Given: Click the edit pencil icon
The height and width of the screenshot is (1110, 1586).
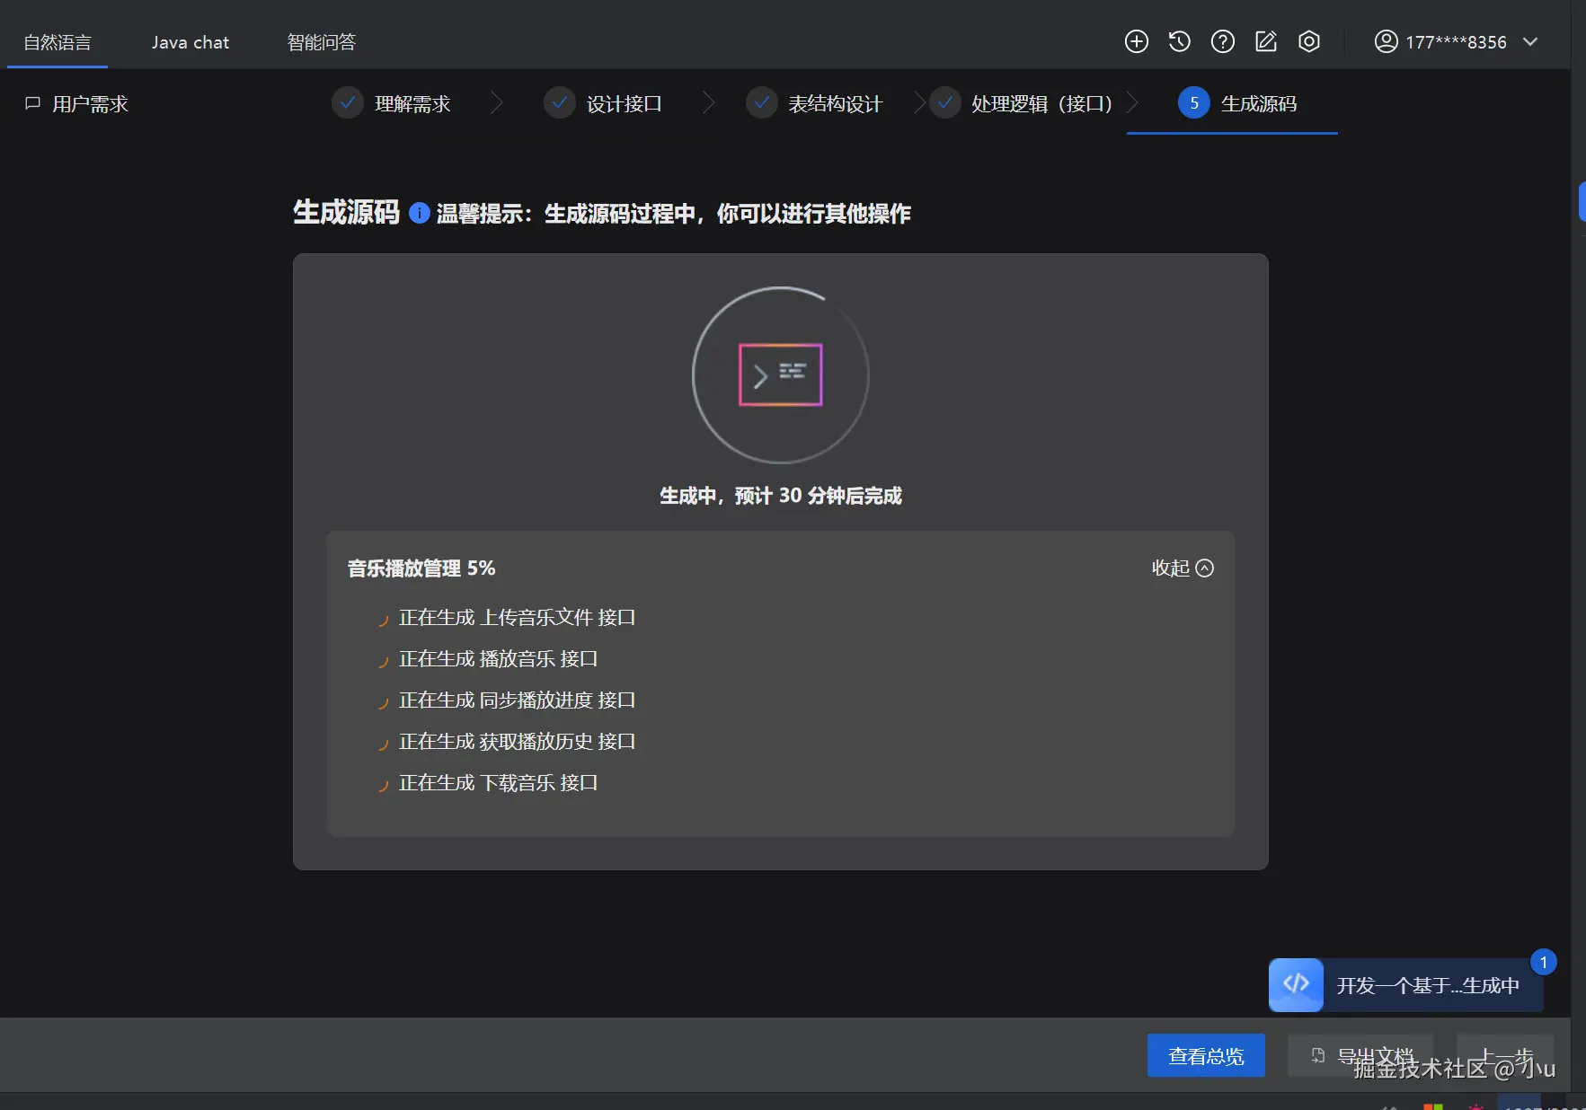Looking at the screenshot, I should click(x=1265, y=41).
